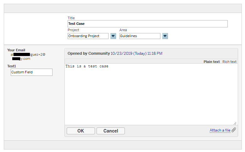Click the Your Email label

click(x=16, y=50)
